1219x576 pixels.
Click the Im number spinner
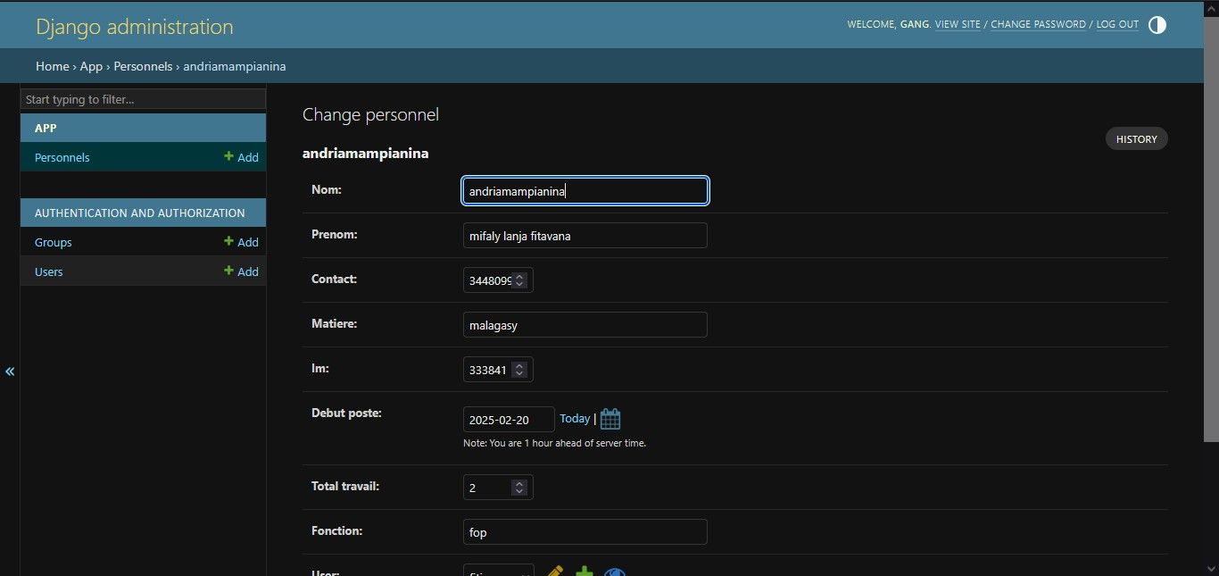coord(519,370)
